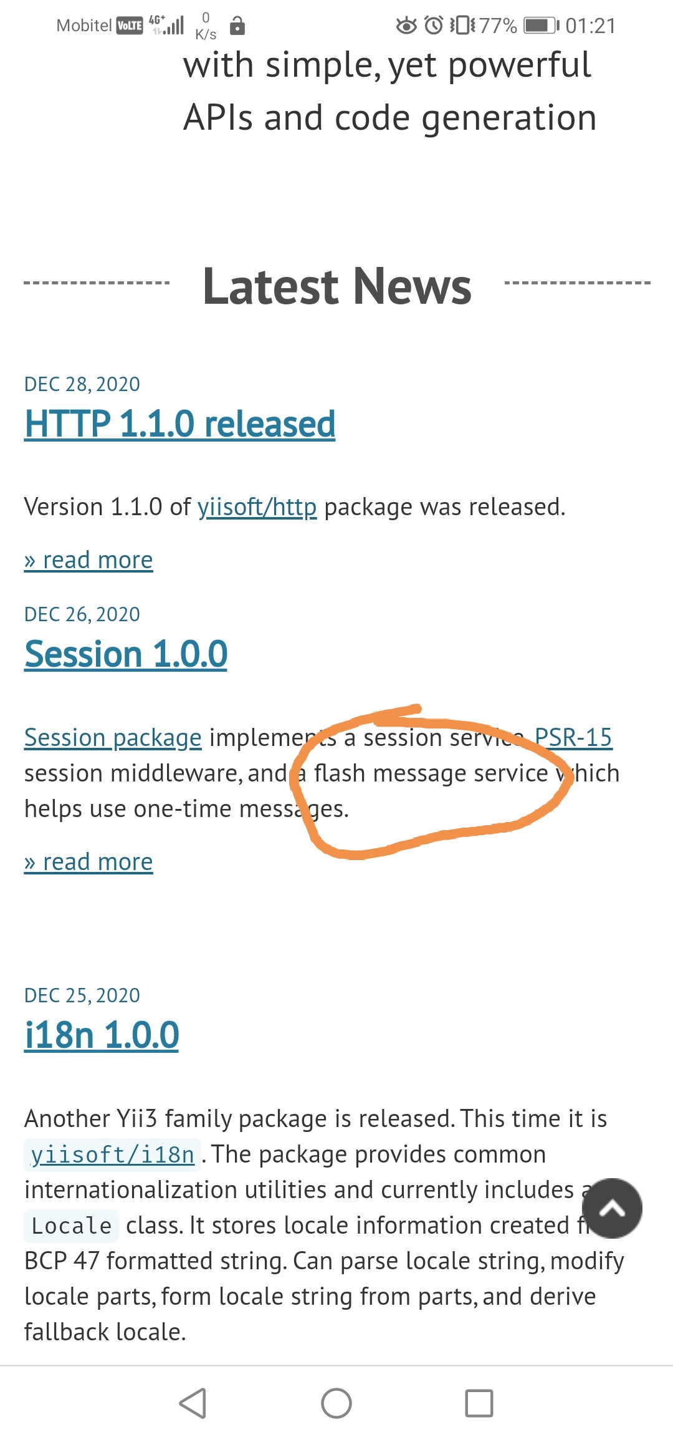The image size is (673, 1442).
Task: Tap the eye comfort status icon
Action: click(x=406, y=26)
